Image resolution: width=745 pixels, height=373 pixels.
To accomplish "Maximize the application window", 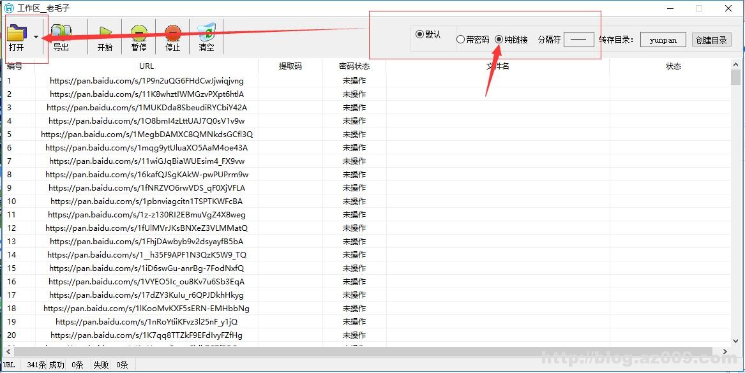I will (698, 8).
